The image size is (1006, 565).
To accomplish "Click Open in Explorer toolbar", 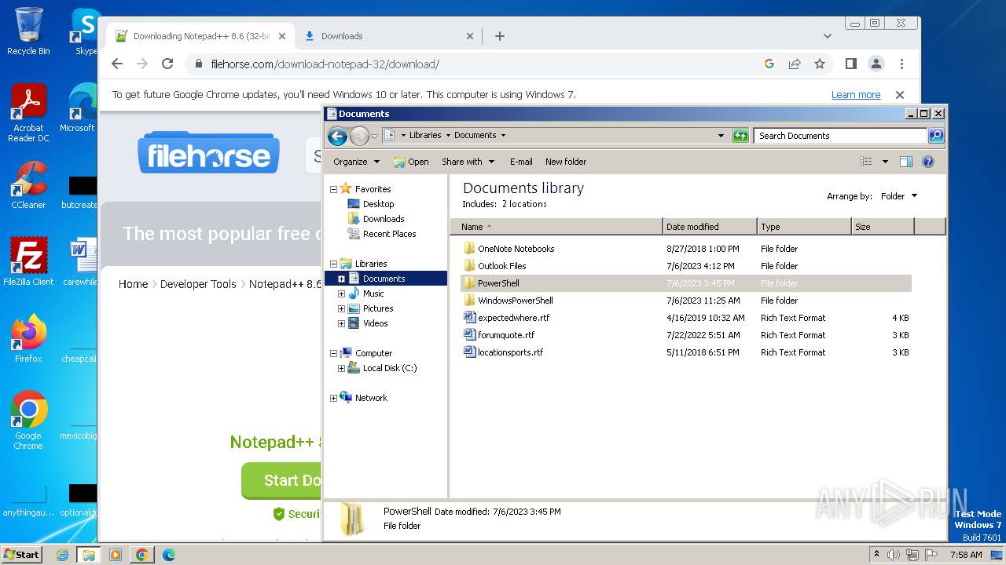I will pos(411,162).
